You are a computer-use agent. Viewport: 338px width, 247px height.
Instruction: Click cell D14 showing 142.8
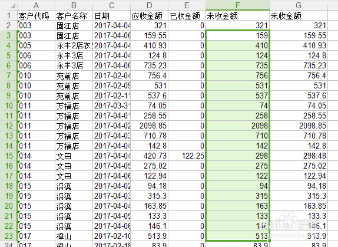pyautogui.click(x=149, y=146)
